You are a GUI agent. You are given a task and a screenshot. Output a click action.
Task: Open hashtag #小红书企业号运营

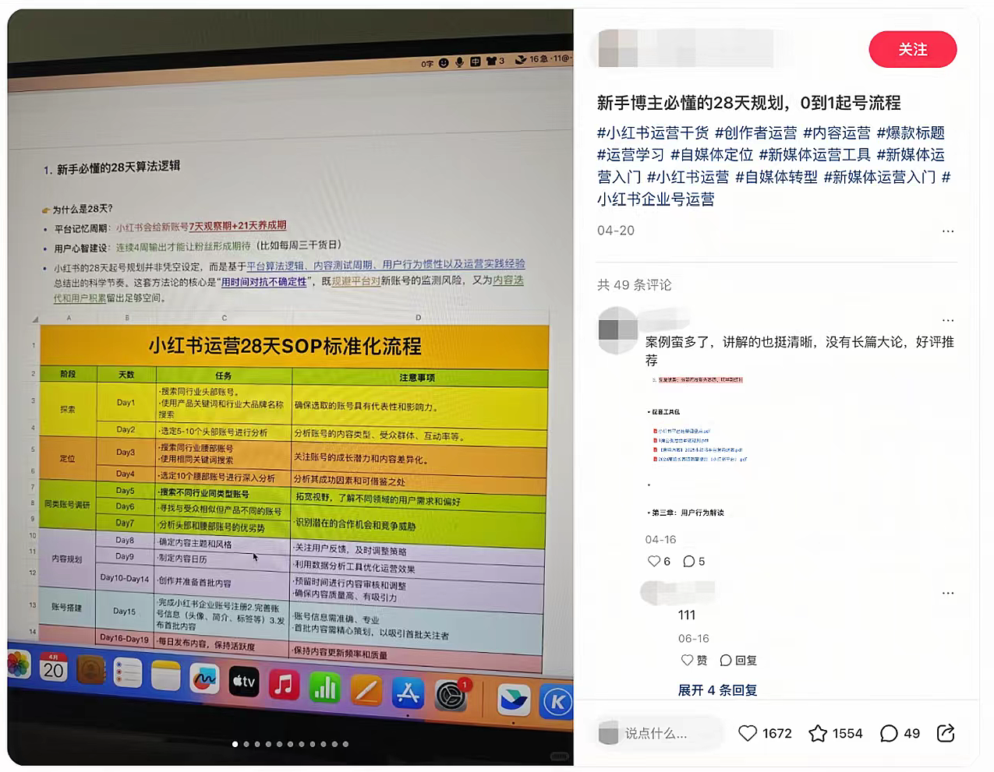[656, 199]
